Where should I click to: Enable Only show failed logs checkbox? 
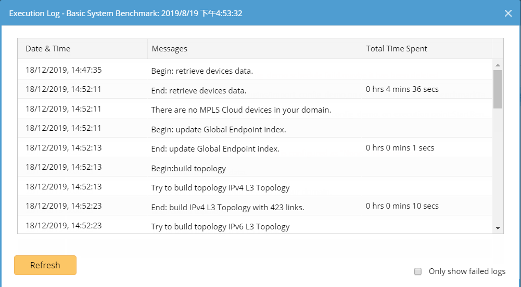coord(417,271)
